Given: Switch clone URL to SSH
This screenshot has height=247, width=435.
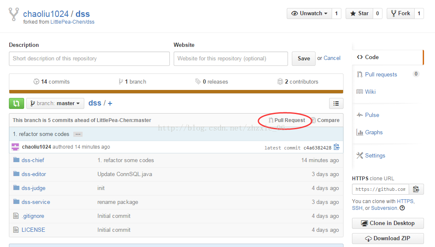Looking at the screenshot, I should pyautogui.click(x=357, y=208).
